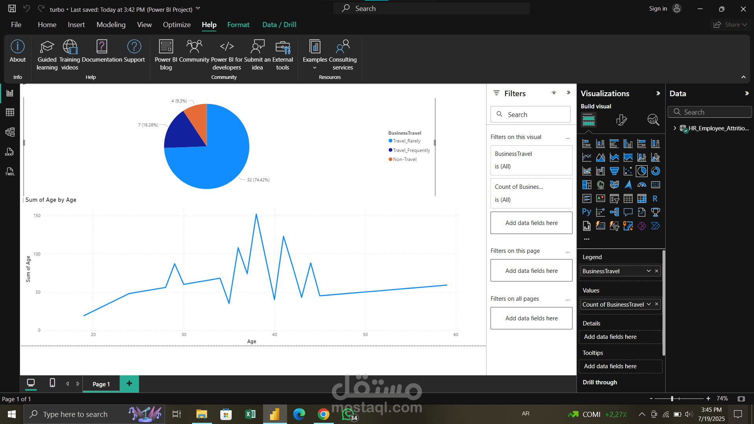Remove Count of BusinessTravel from Values

tap(657, 304)
